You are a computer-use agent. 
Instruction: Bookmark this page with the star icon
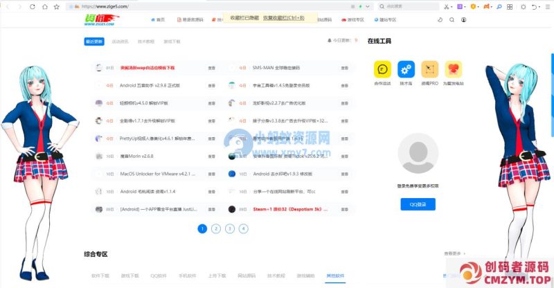(57, 7)
